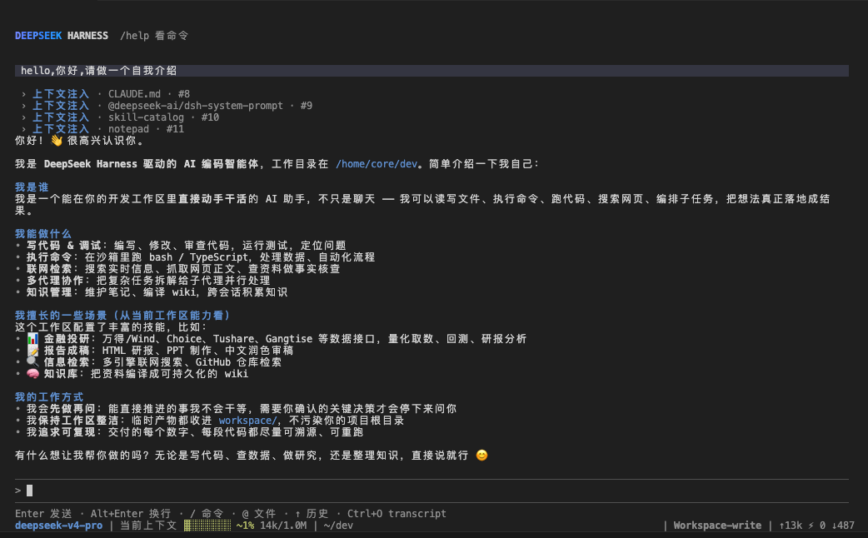Select the user message hello,你好,请做一个自我介绍

point(432,71)
